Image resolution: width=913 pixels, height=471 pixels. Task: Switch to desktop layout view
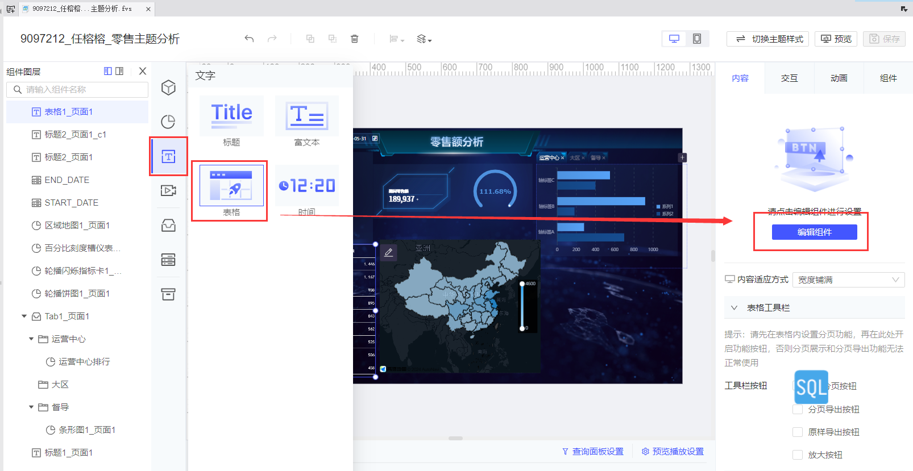click(x=674, y=39)
